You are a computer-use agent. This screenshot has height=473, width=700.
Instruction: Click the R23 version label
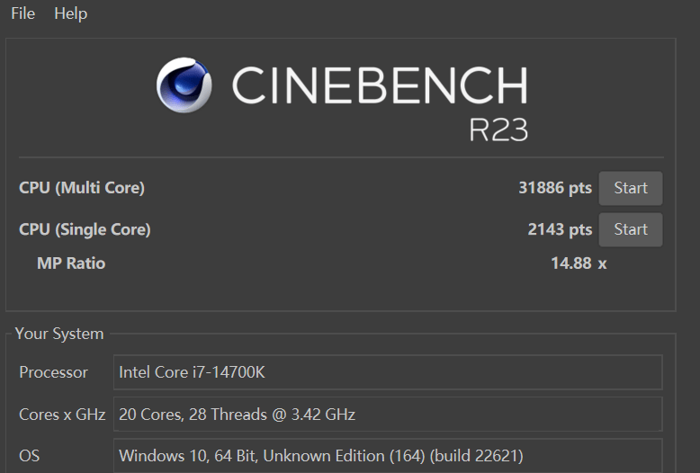pos(498,129)
